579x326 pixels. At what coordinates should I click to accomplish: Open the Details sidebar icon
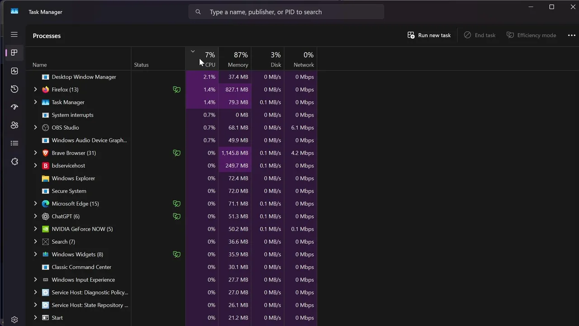[14, 143]
